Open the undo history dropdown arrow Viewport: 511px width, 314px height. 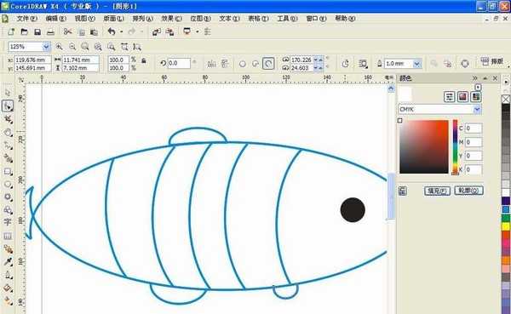click(x=121, y=32)
